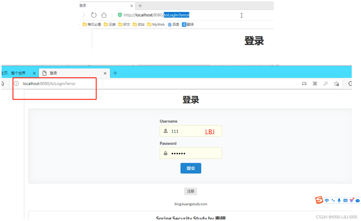This screenshot has width=361, height=221.
Task: Open MyWeb bookmark folder
Action: click(x=156, y=24)
